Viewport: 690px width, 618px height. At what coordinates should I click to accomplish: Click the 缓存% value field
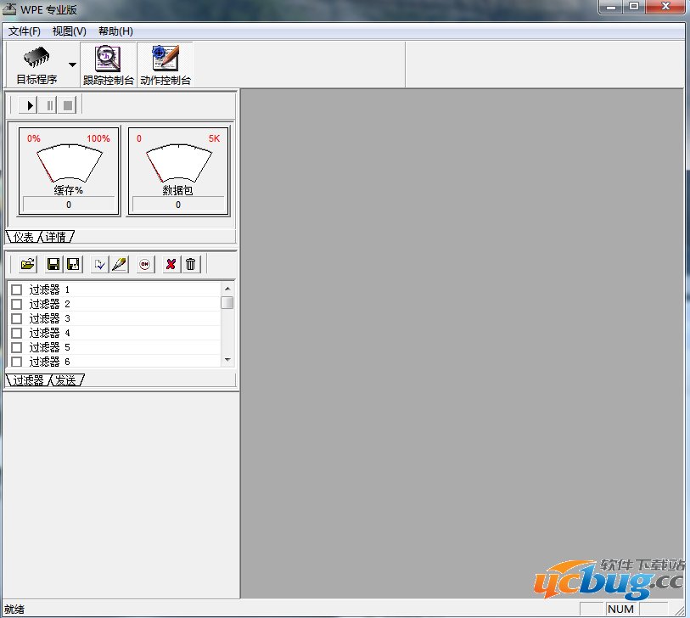(69, 205)
